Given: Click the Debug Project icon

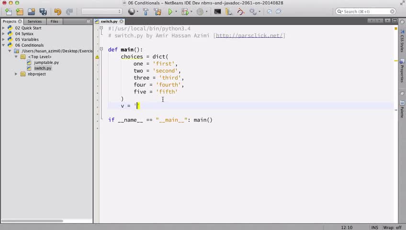Looking at the screenshot, I should pos(185,11).
